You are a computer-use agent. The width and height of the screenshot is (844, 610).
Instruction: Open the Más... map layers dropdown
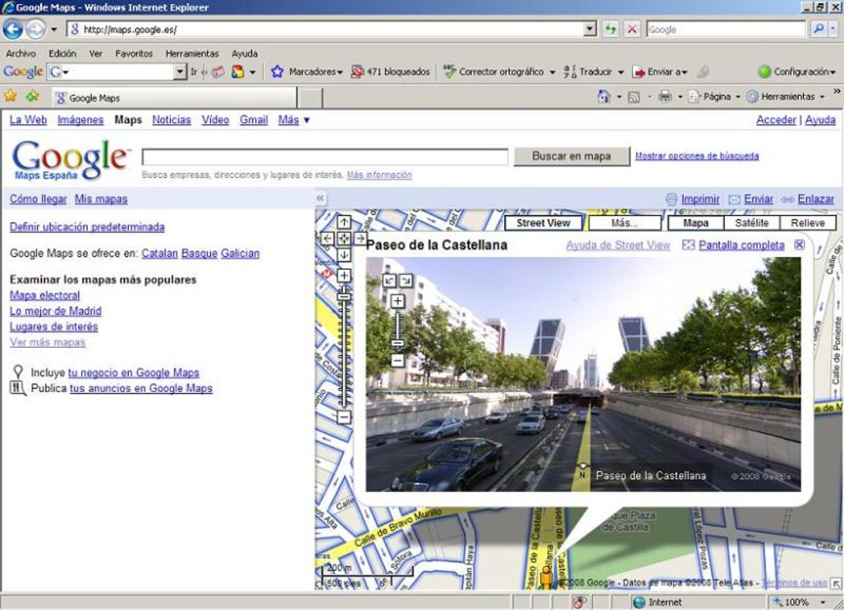(x=625, y=223)
